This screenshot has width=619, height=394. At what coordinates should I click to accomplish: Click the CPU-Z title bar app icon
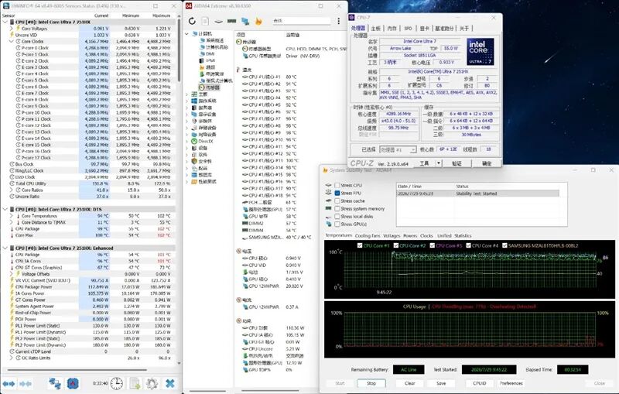pos(352,18)
